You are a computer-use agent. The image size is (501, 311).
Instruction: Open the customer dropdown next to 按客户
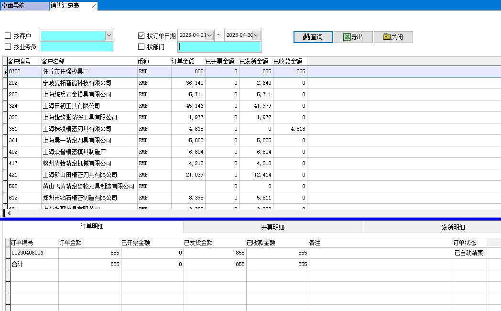109,35
